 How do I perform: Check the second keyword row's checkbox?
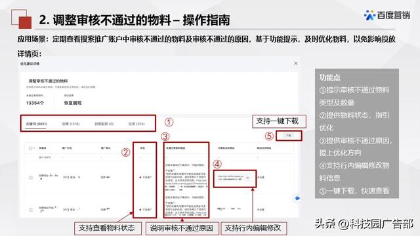tap(31, 210)
